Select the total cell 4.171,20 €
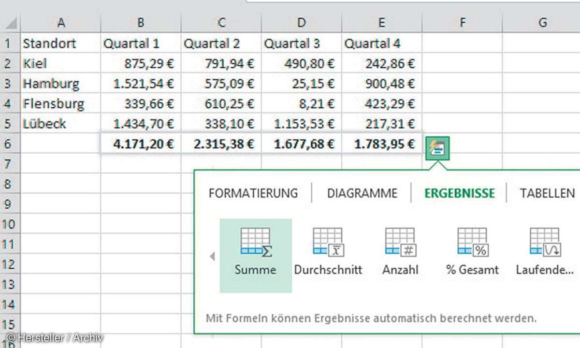This screenshot has height=348, width=580. 141,144
